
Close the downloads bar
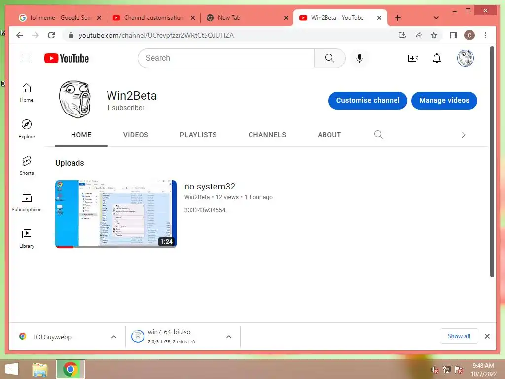point(487,336)
